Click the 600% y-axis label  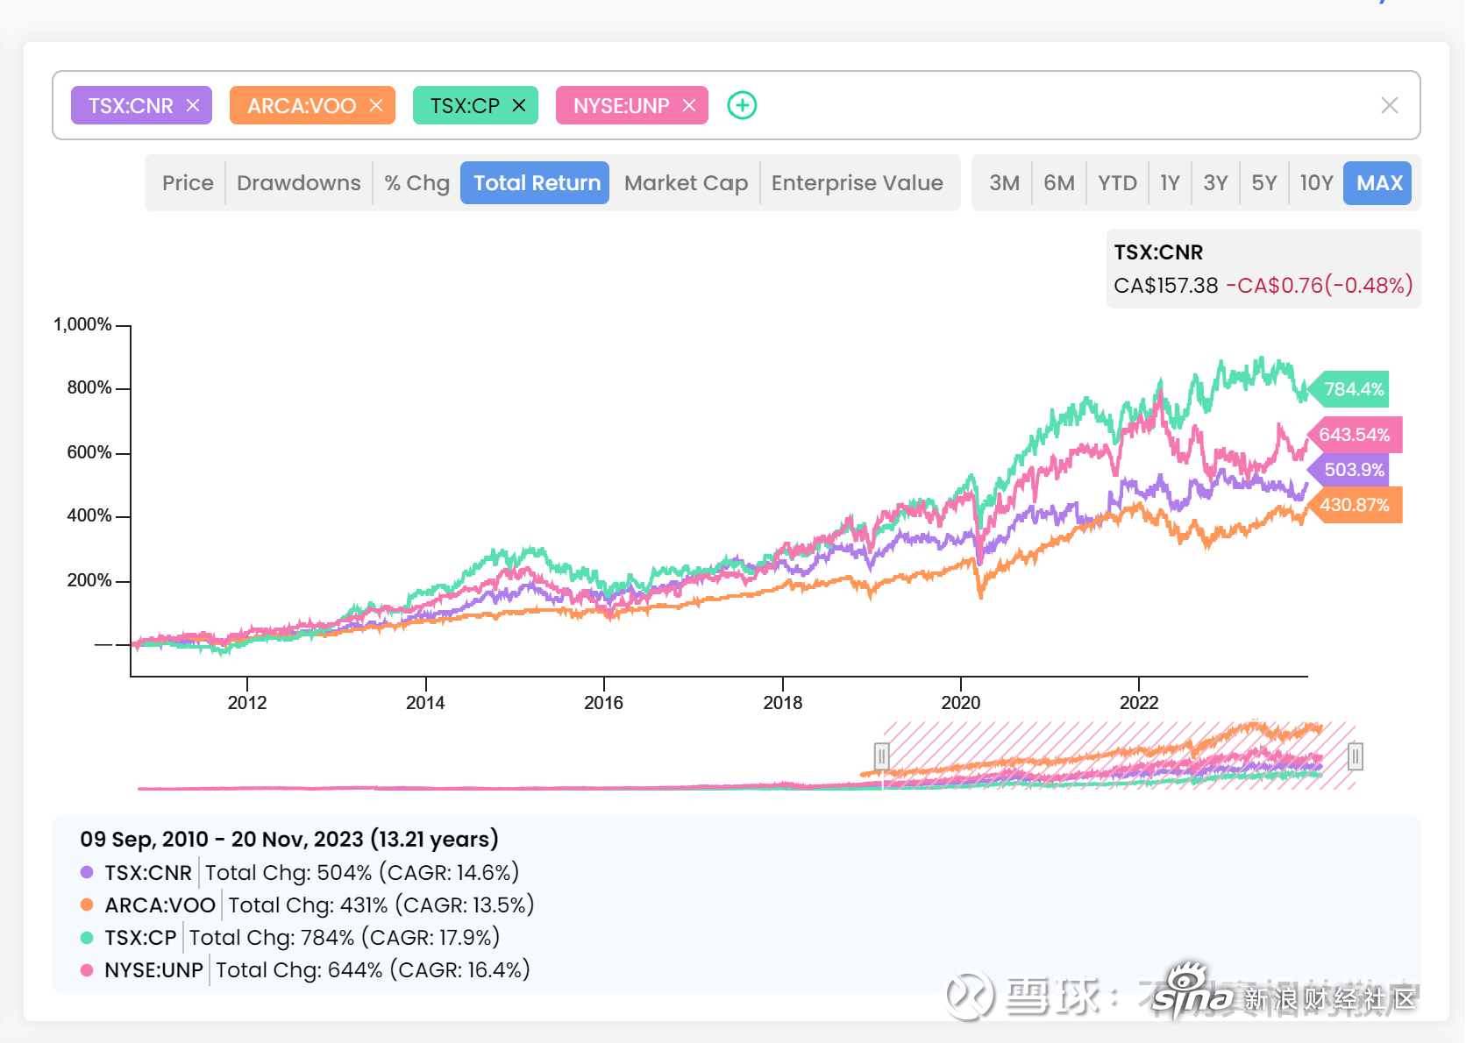click(89, 452)
